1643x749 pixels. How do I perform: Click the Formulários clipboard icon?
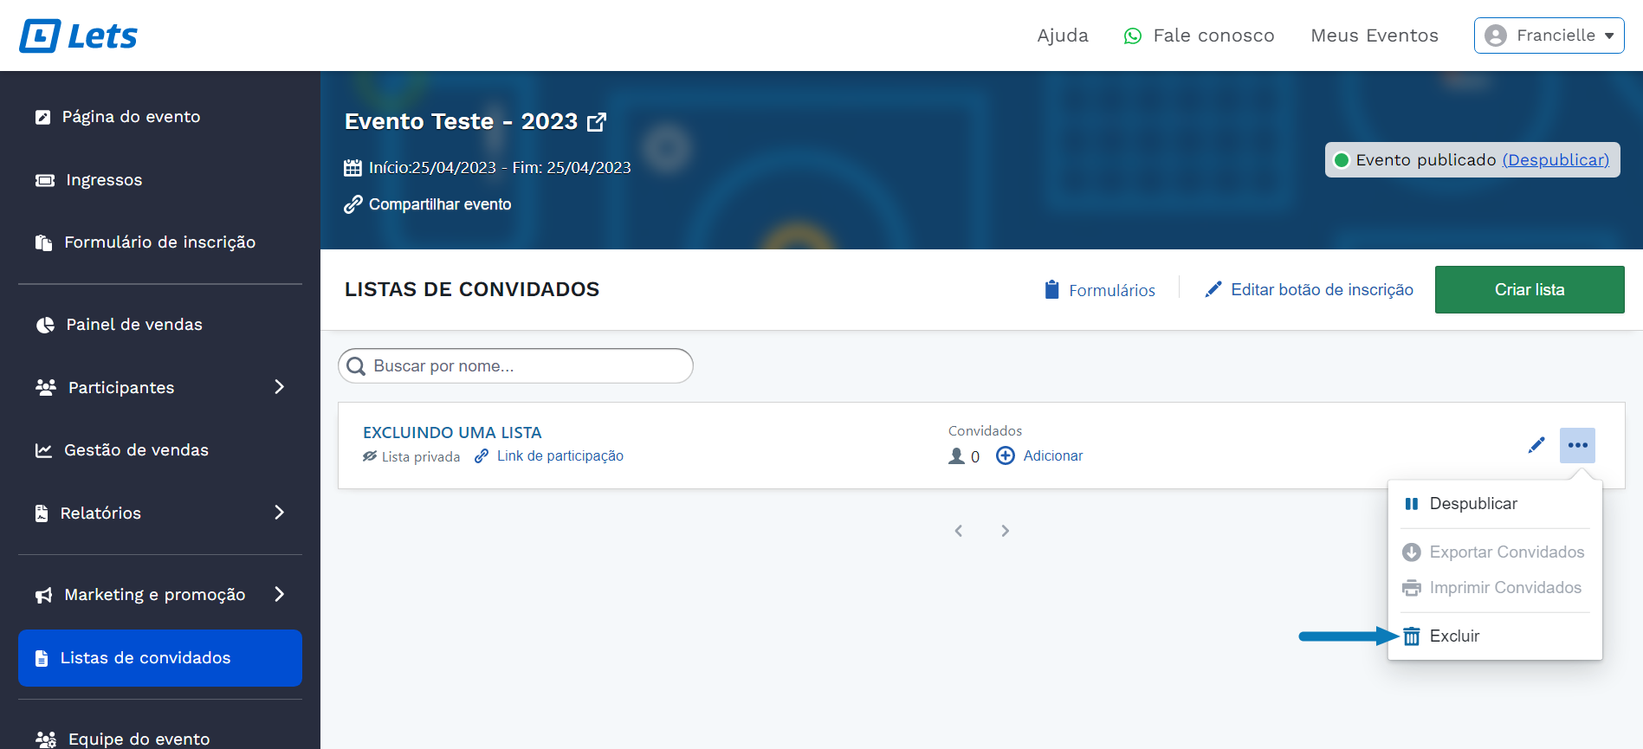[x=1051, y=290]
